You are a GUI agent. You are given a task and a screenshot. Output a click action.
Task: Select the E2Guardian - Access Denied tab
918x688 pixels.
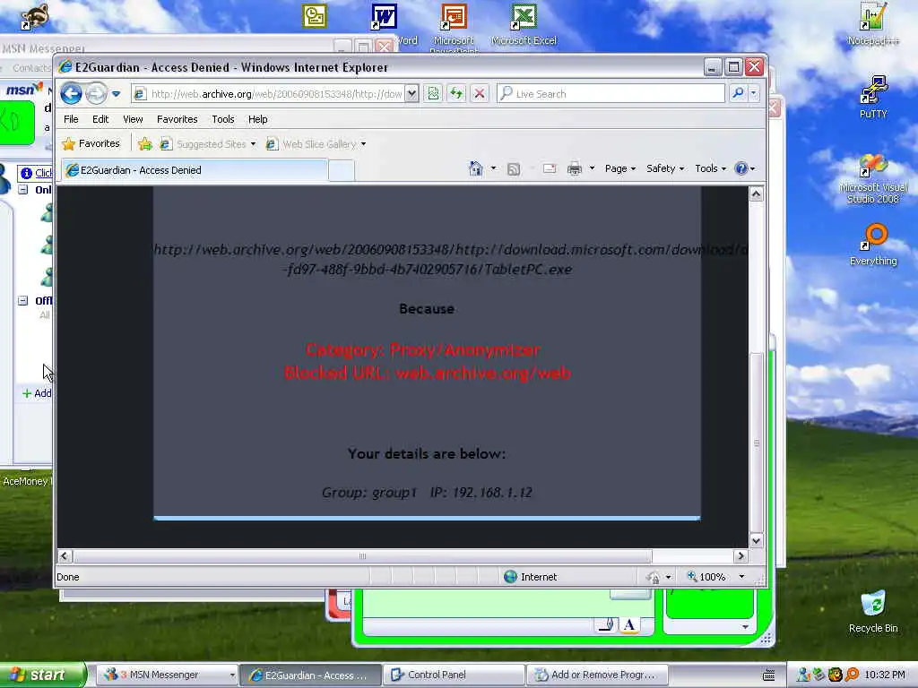194,170
